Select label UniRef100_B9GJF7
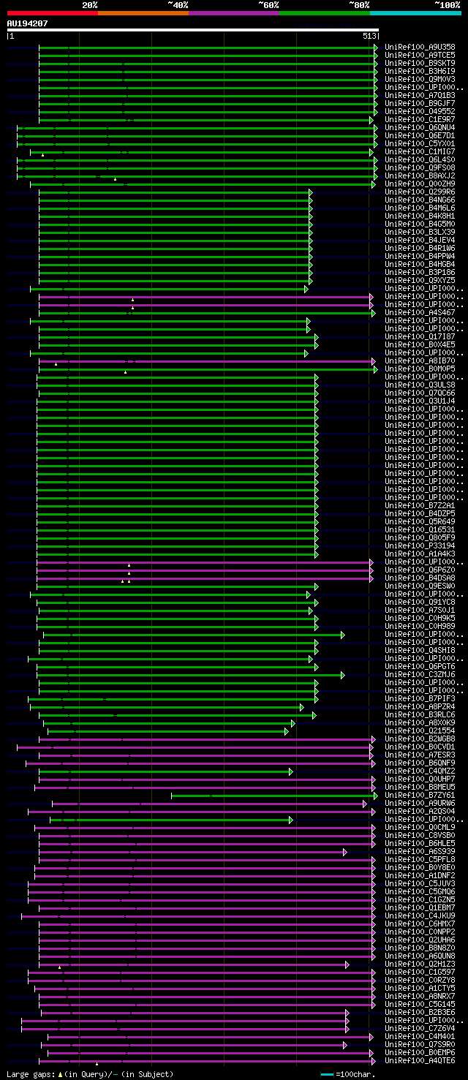The height and width of the screenshot is (1080, 468). 420,103
